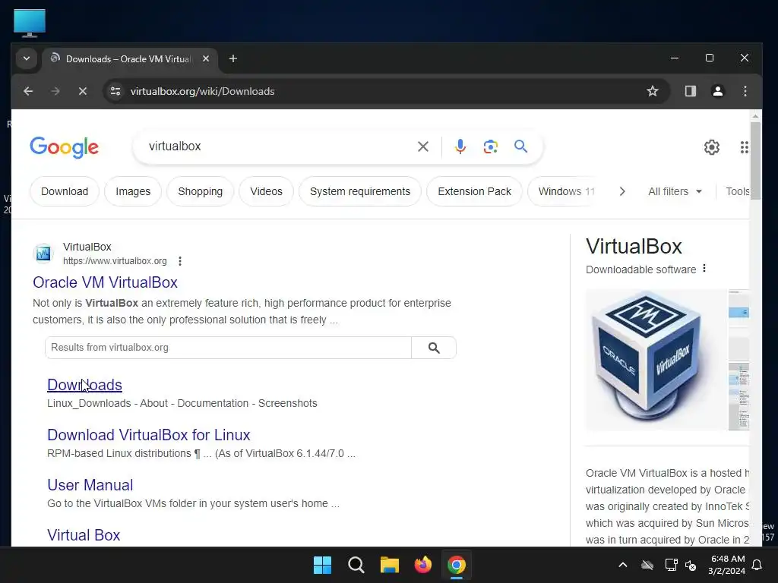This screenshot has width=778, height=583.
Task: Select the Extension Pack chip
Action: 474,191
